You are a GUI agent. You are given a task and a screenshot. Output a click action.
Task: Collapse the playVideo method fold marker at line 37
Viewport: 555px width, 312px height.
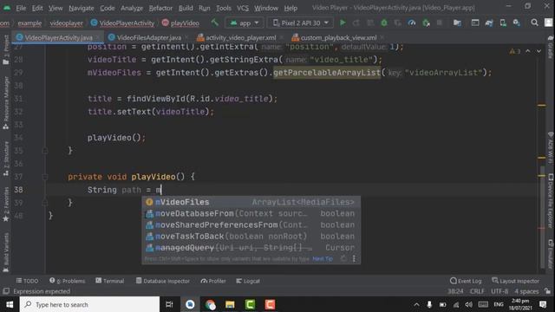click(x=45, y=177)
